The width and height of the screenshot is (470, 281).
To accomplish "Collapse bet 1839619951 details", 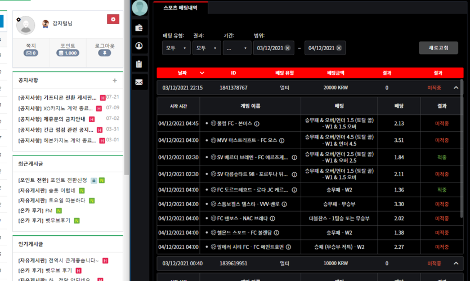I will (456, 264).
